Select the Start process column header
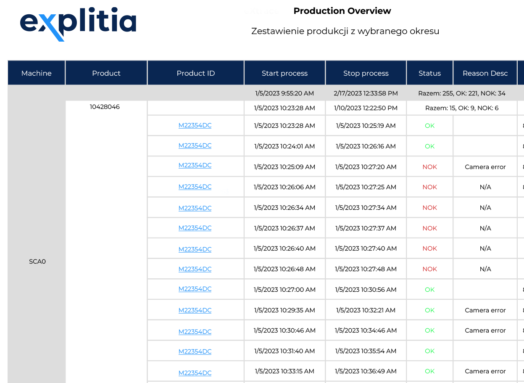Viewport: 524px width, 383px height. 284,73
